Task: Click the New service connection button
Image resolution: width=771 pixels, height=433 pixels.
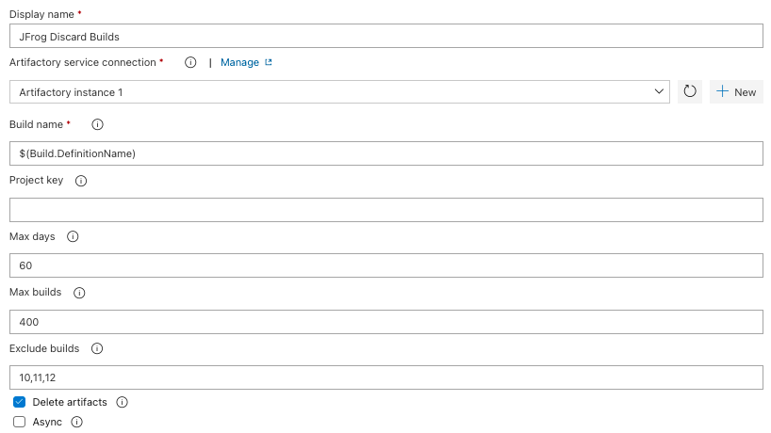Action: pos(736,91)
